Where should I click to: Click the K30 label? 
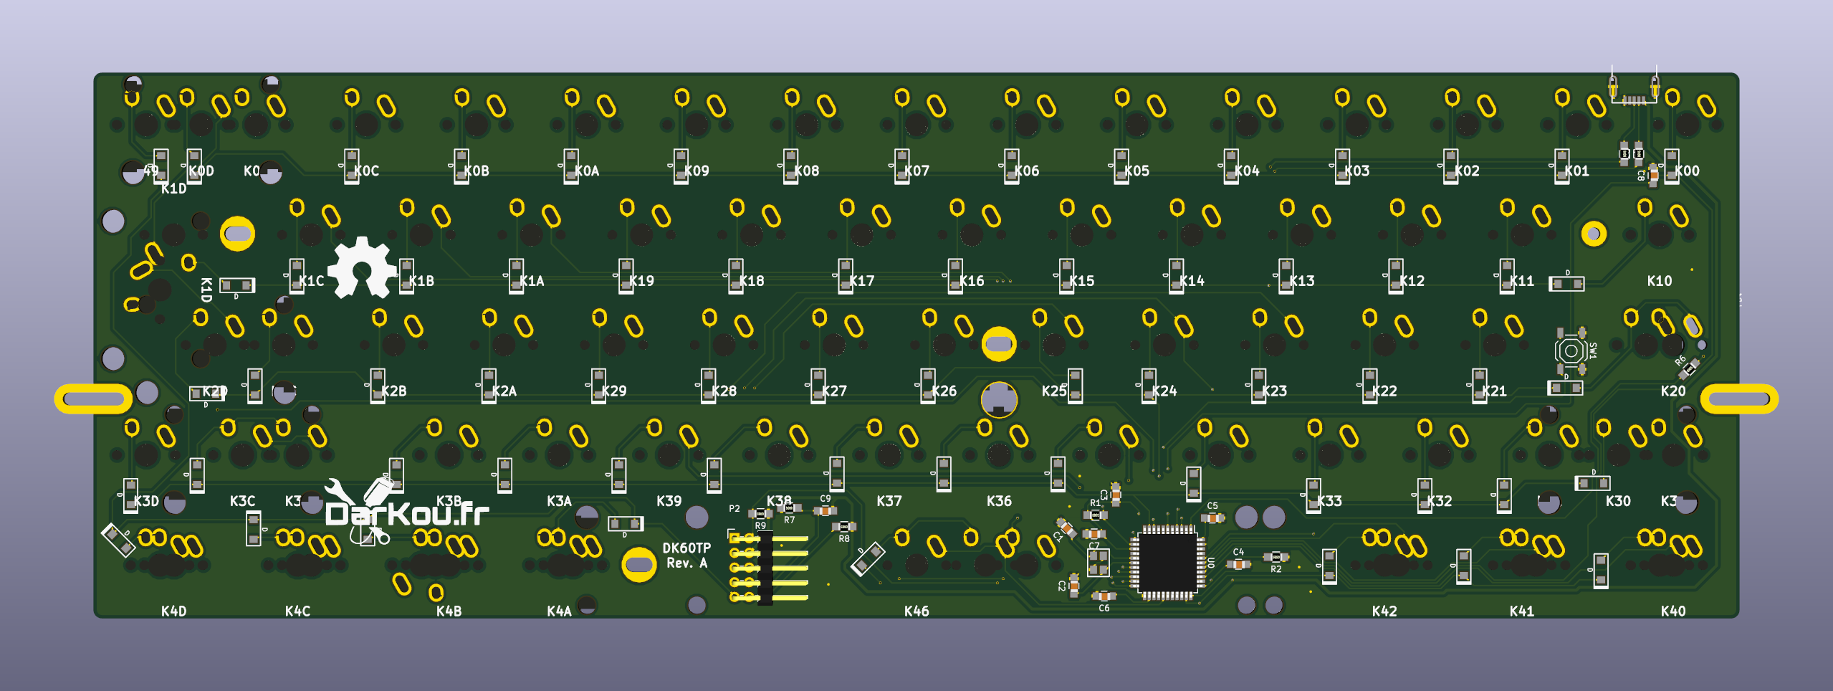click(1618, 501)
